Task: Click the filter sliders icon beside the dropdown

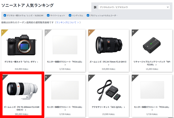Action: pos(95,7)
